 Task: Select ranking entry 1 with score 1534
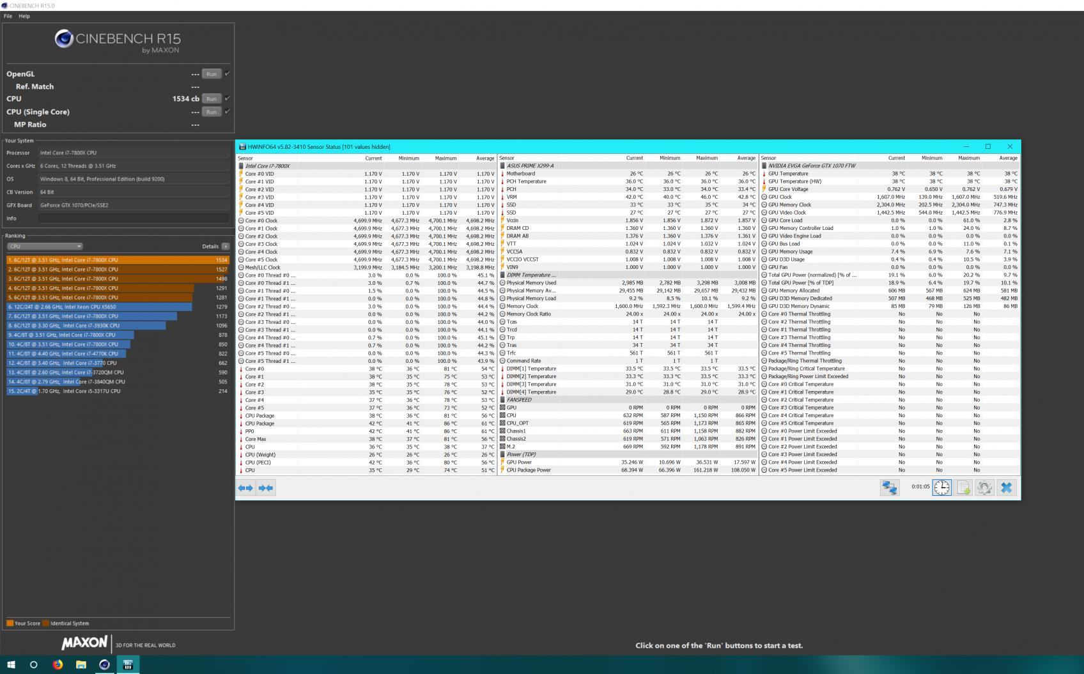pyautogui.click(x=118, y=260)
